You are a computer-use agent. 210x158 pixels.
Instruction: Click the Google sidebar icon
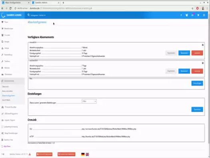coord(2,42)
